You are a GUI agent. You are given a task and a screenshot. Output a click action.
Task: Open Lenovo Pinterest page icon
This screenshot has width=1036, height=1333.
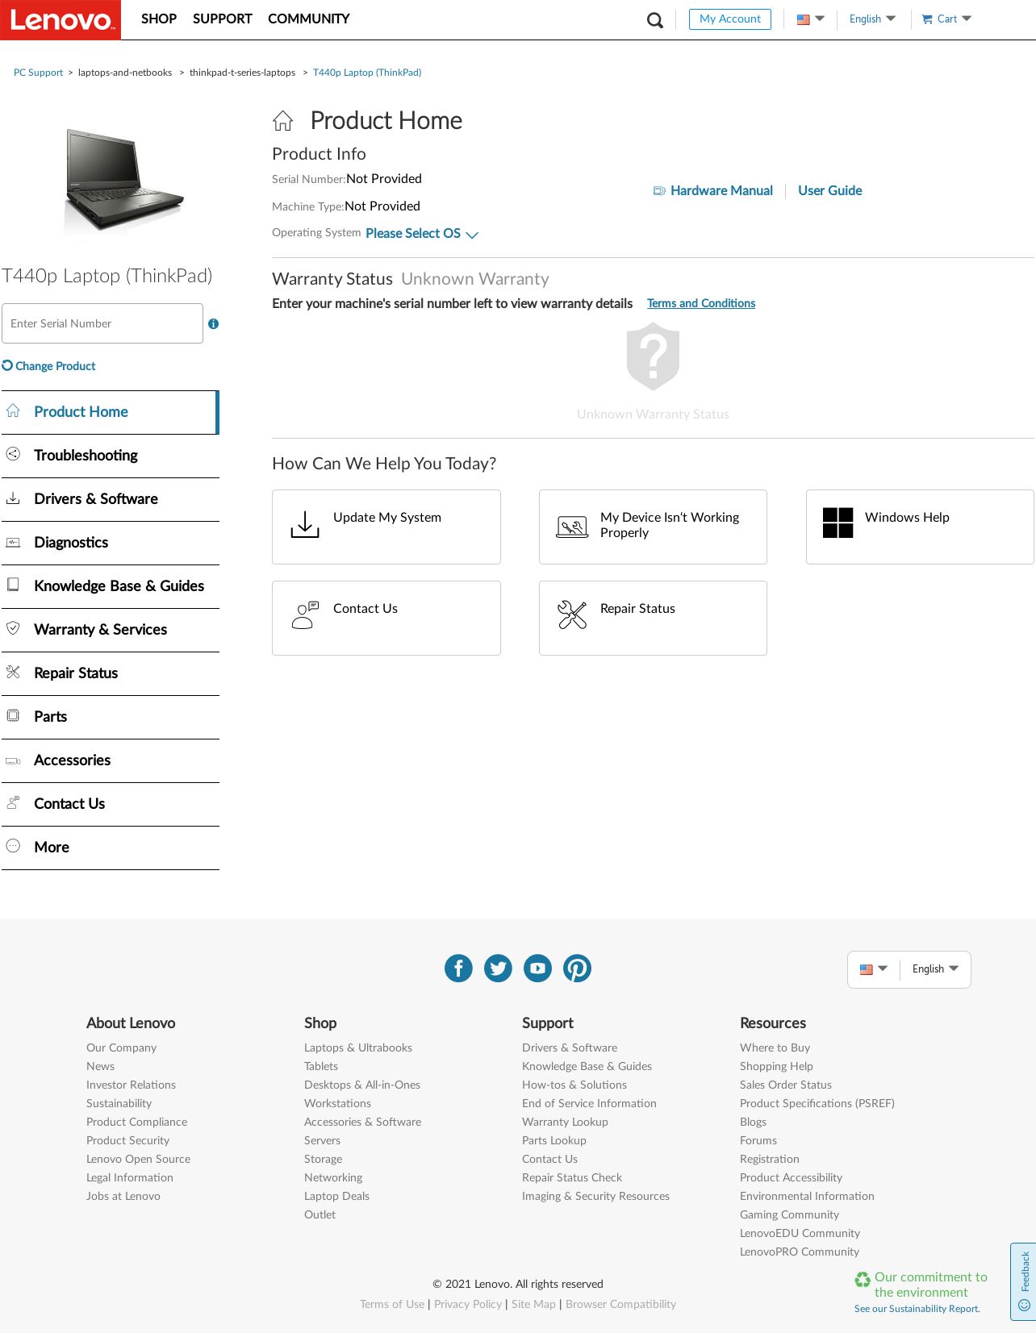click(x=577, y=968)
